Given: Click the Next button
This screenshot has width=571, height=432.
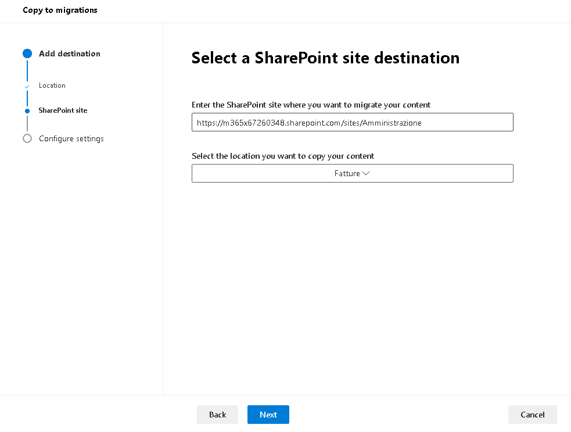Looking at the screenshot, I should pos(268,415).
